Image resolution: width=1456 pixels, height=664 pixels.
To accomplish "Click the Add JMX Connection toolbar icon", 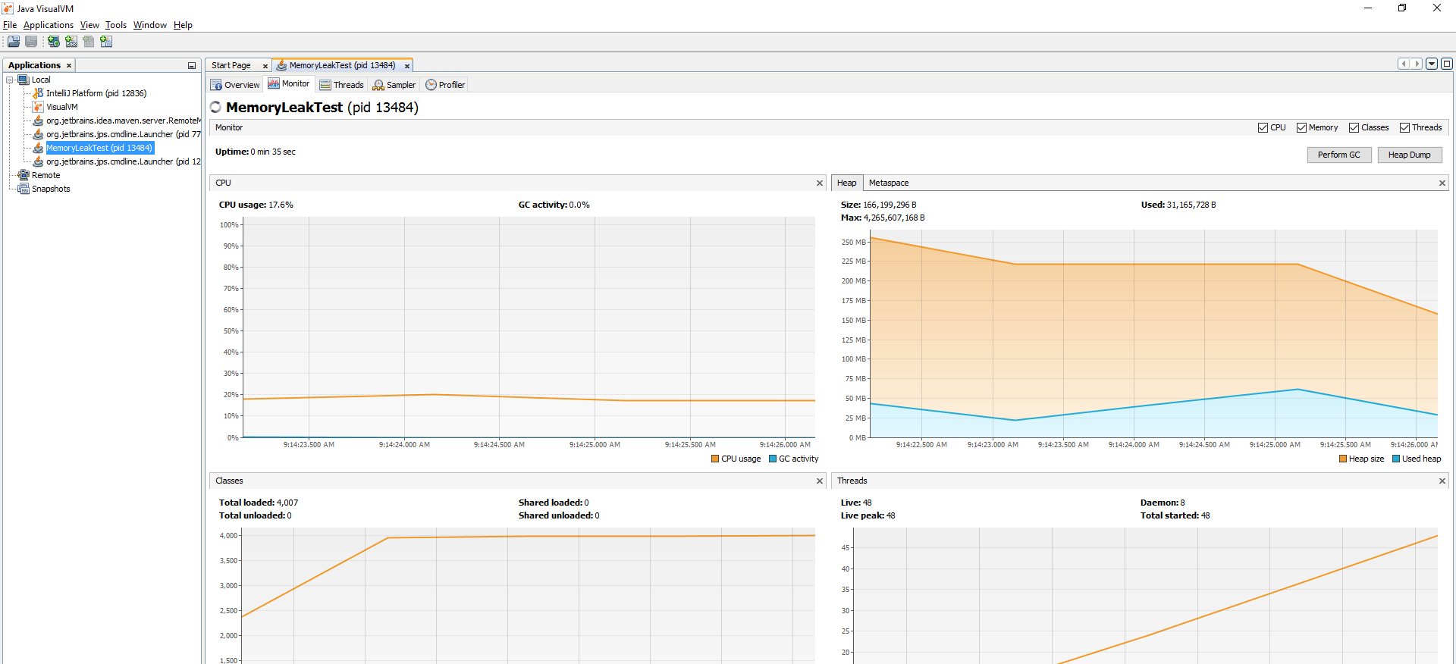I will point(71,42).
